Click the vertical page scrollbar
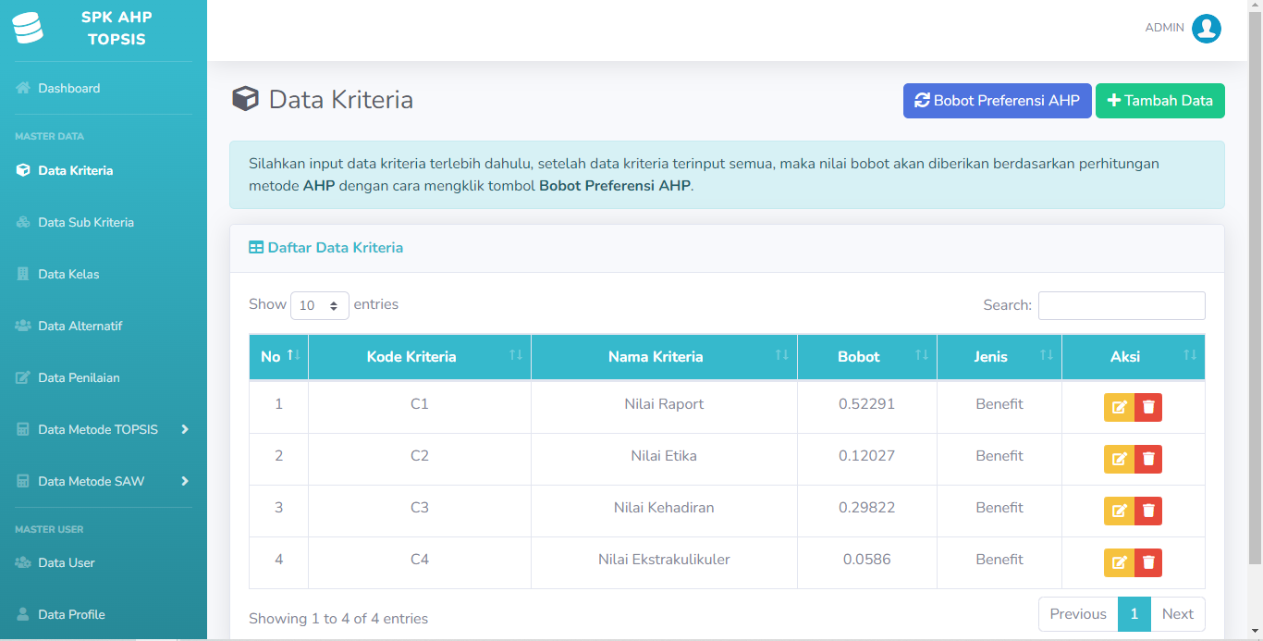1263x641 pixels. coord(1255,277)
